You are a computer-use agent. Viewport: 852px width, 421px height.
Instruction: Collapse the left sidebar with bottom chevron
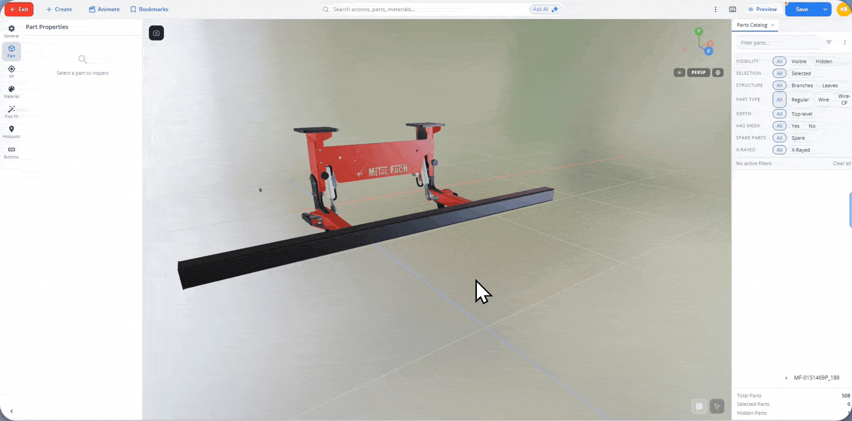coord(11,411)
